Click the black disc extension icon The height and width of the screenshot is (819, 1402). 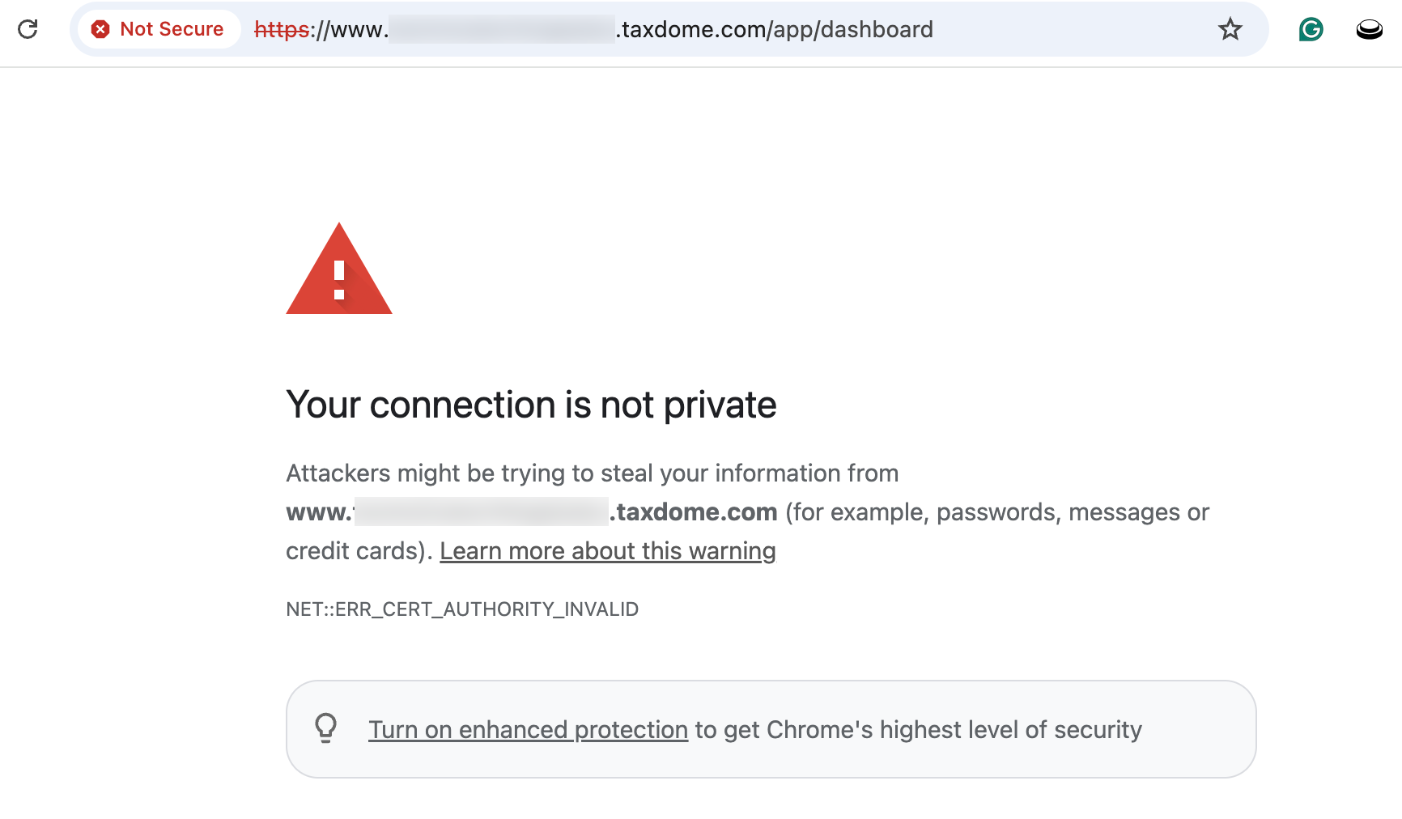point(1369,30)
